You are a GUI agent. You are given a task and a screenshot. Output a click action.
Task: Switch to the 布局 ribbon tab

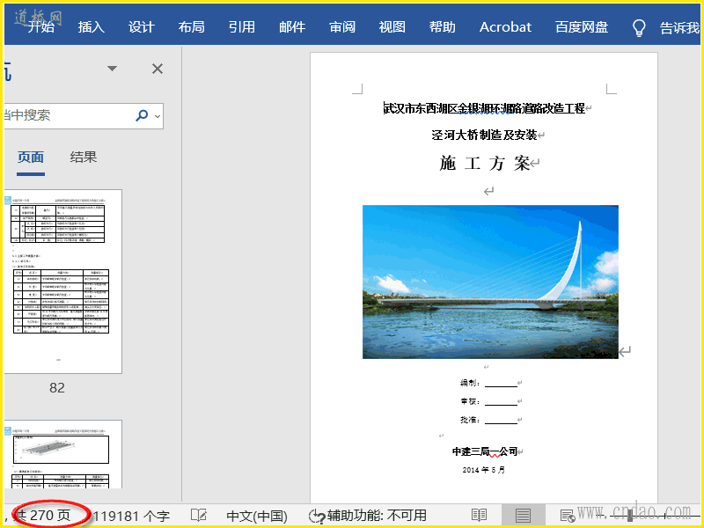pyautogui.click(x=192, y=27)
